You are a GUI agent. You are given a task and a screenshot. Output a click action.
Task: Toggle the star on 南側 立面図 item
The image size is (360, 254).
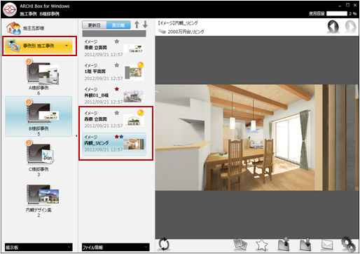(x=117, y=41)
